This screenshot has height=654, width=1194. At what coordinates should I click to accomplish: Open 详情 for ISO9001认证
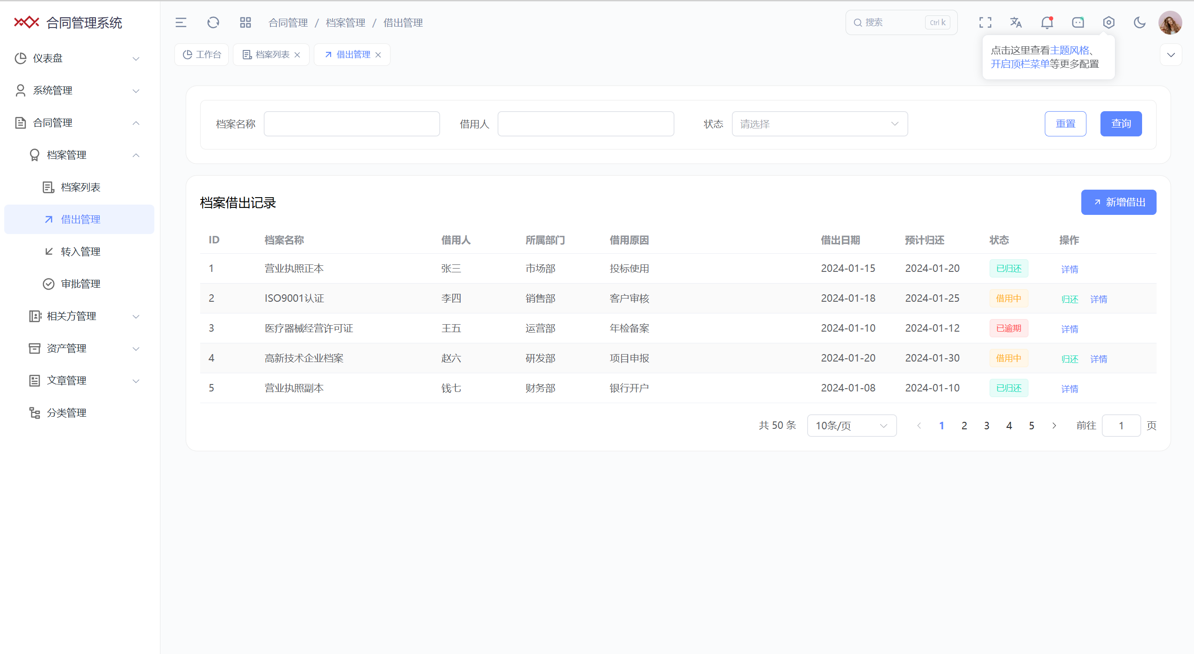pyautogui.click(x=1099, y=299)
